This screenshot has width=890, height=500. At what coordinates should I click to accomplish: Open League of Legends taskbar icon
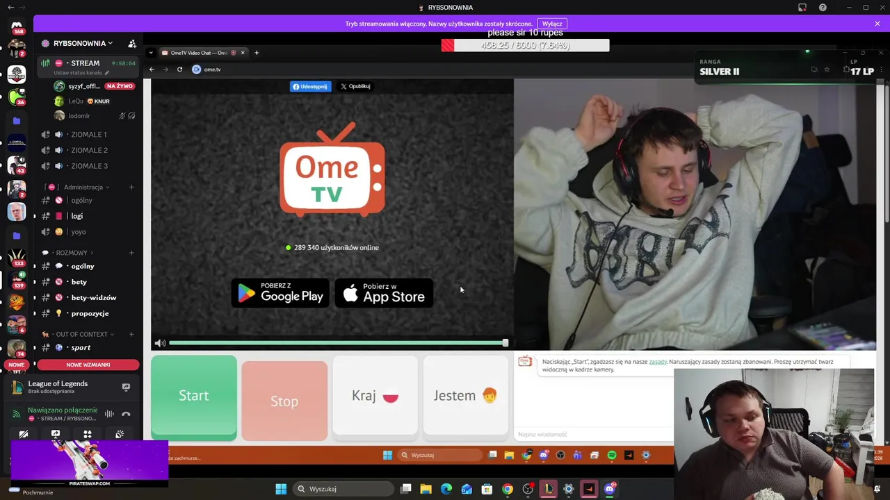[549, 489]
